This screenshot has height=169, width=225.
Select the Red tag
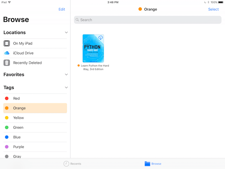click(35, 98)
